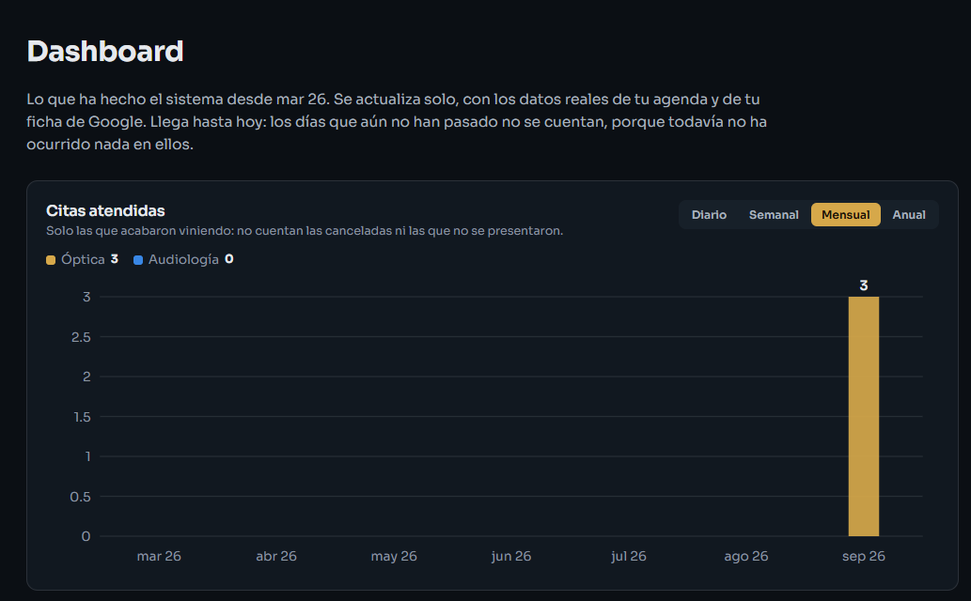This screenshot has height=601, width=971.
Task: Toggle the Audiología legend series
Action: pos(183,259)
